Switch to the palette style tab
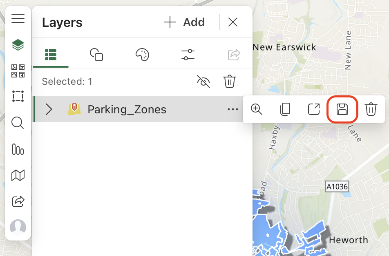The image size is (389, 256). [142, 54]
